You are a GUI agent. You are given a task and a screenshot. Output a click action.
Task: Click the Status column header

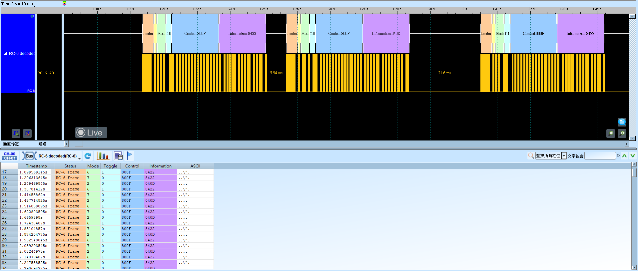70,166
